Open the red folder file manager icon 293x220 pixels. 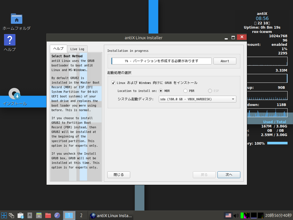(48, 215)
